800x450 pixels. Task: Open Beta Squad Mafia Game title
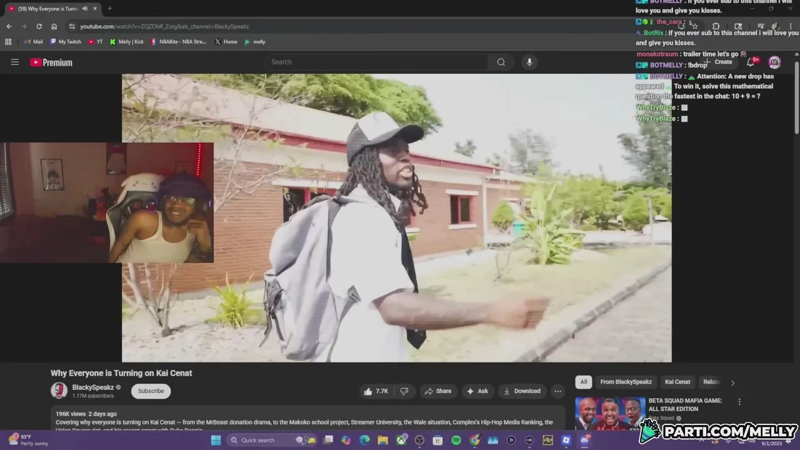pos(685,404)
